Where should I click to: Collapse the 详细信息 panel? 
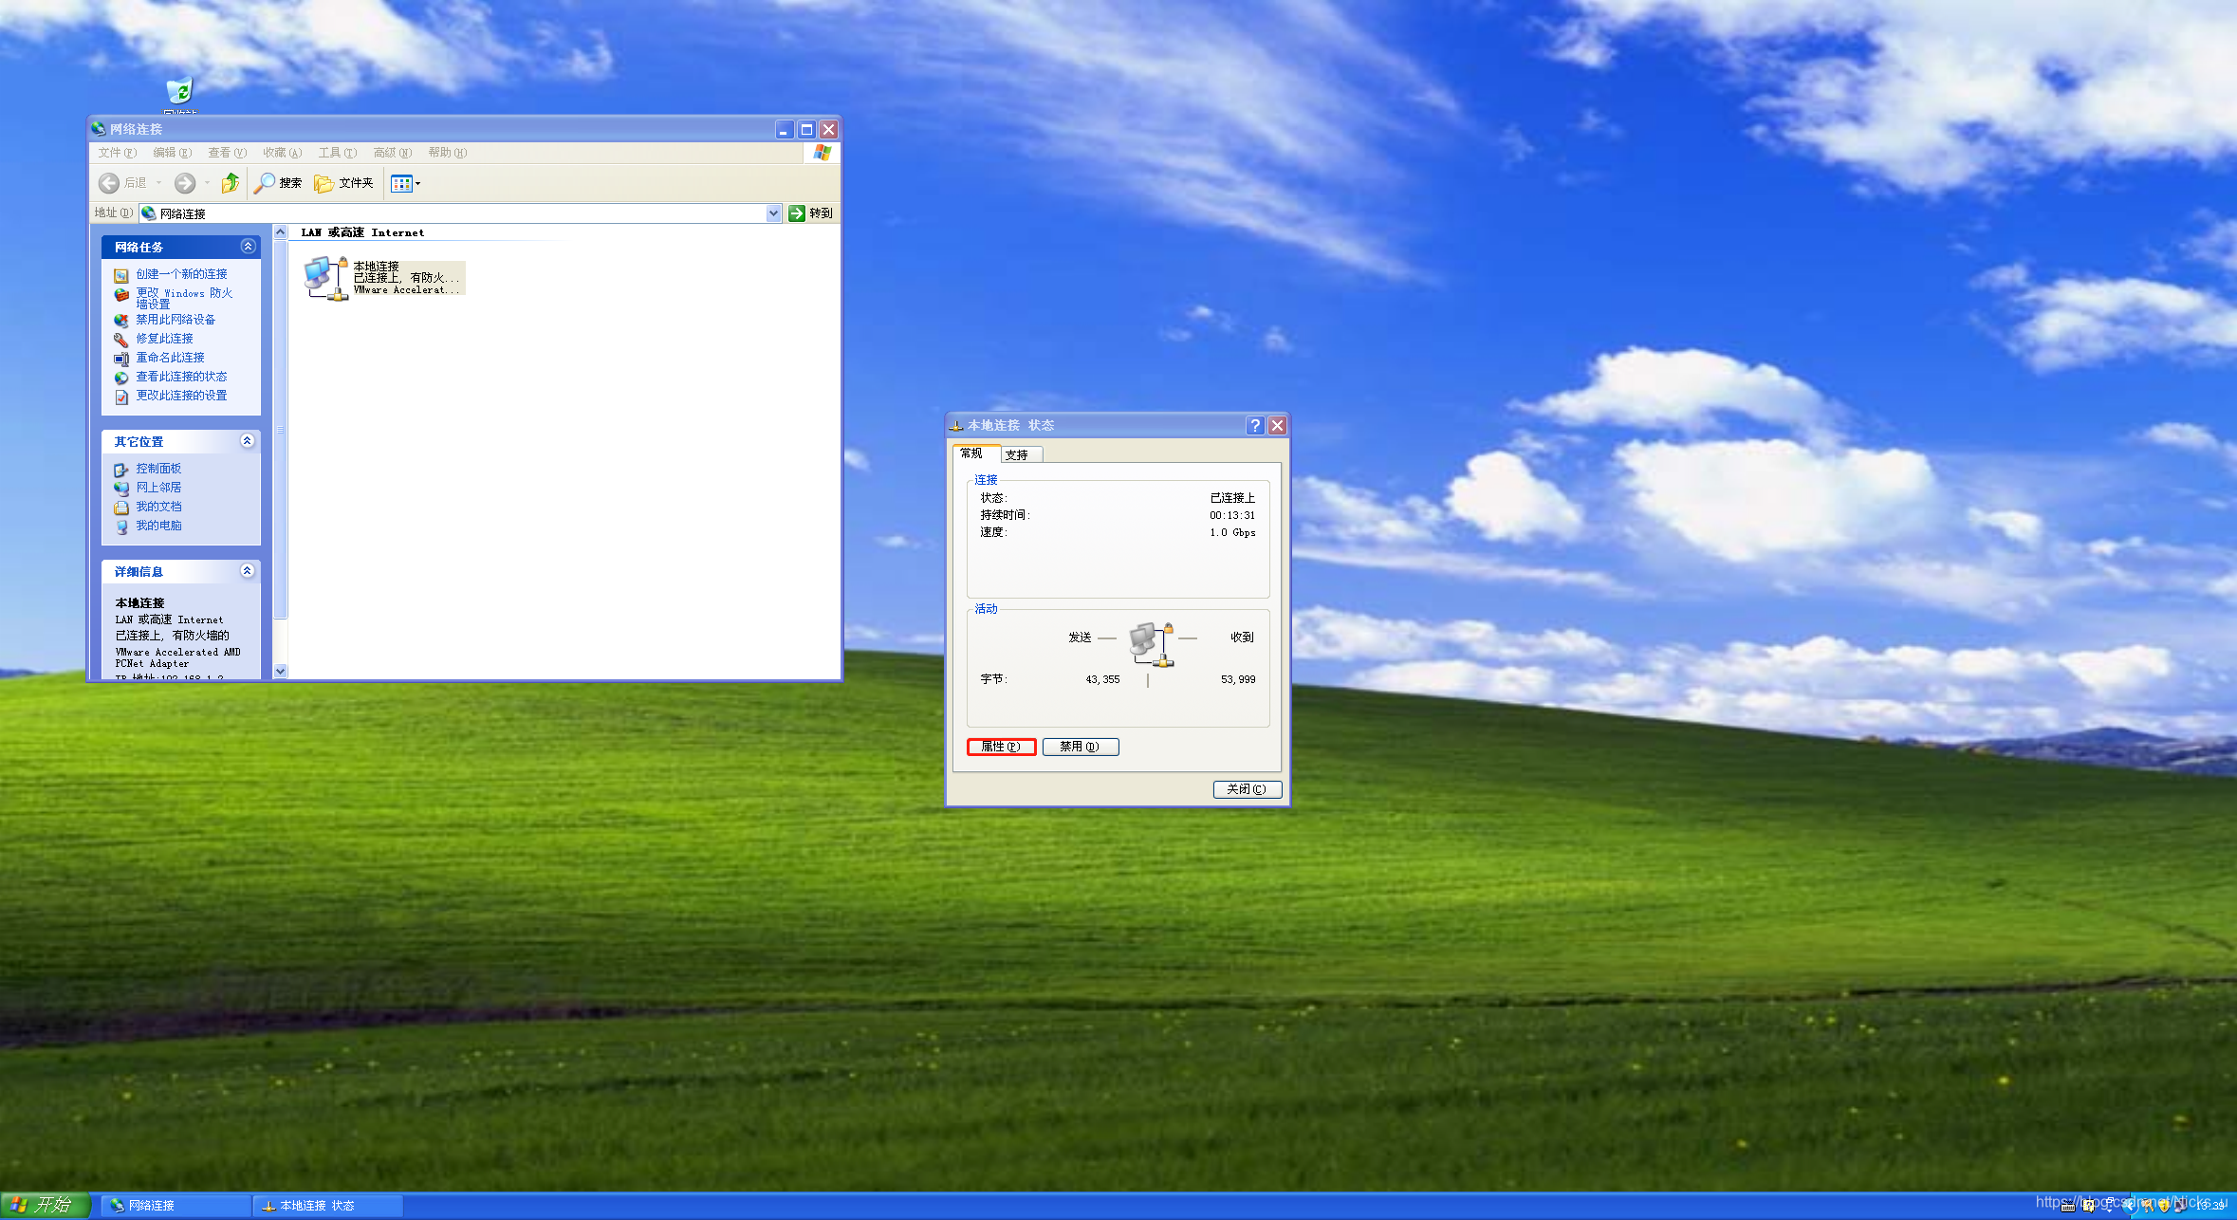248,571
